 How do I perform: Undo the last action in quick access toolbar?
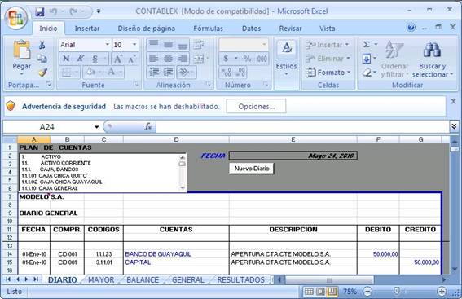(53, 11)
